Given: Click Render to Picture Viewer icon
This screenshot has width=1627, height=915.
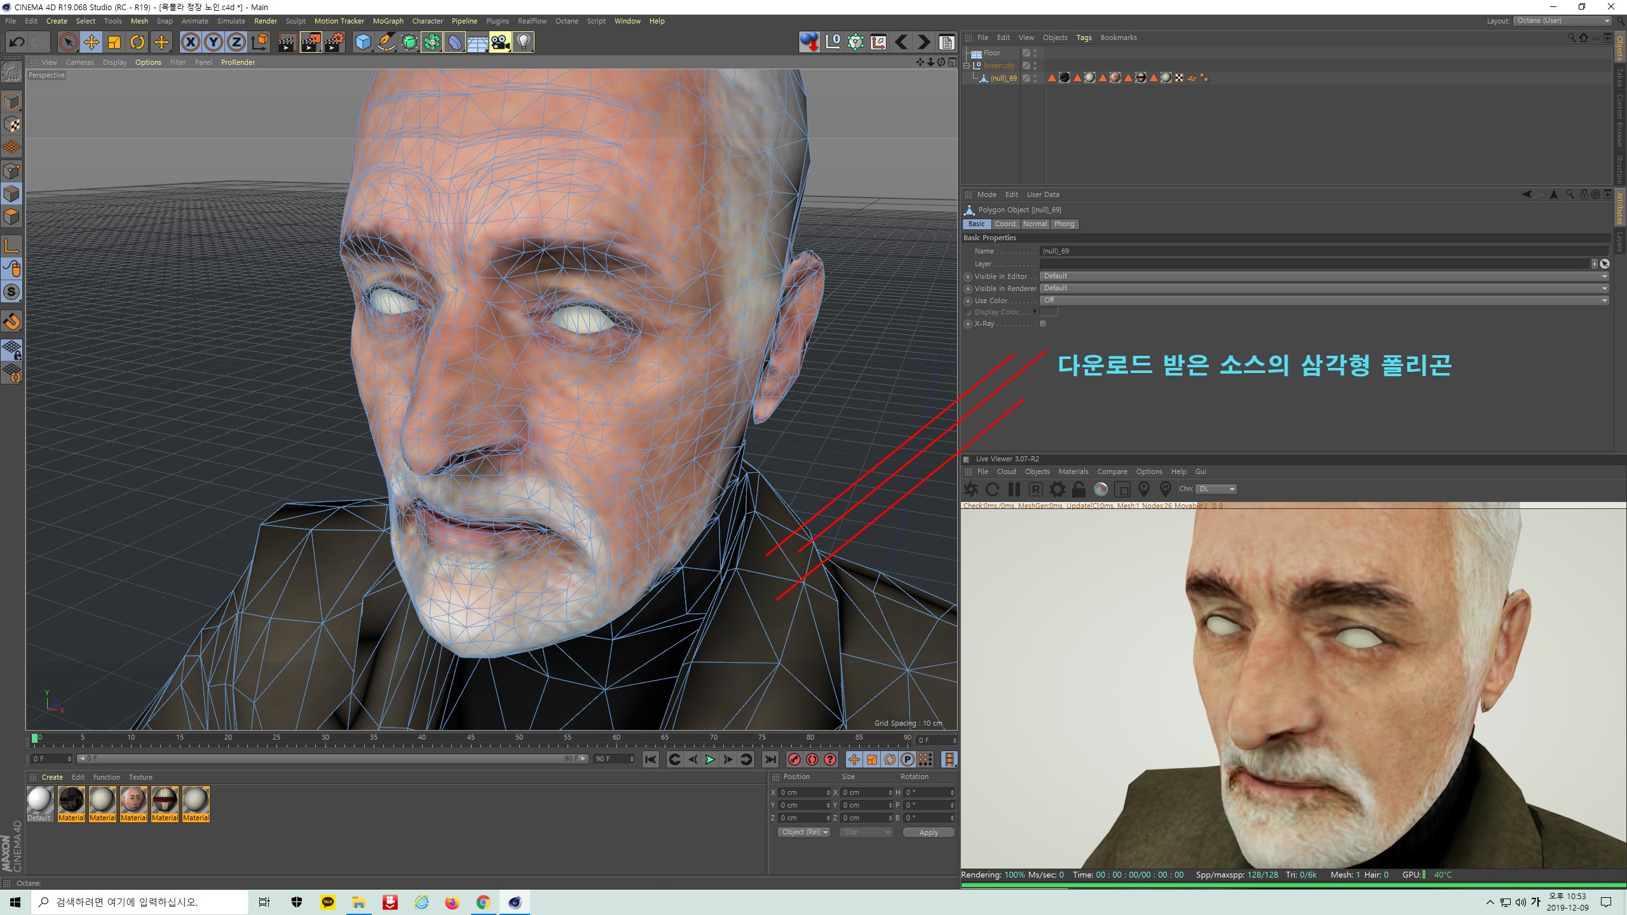Looking at the screenshot, I should [x=311, y=43].
